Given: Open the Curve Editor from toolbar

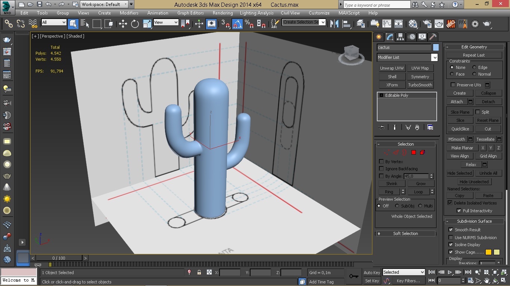Looking at the screenshot, I should 386,24.
